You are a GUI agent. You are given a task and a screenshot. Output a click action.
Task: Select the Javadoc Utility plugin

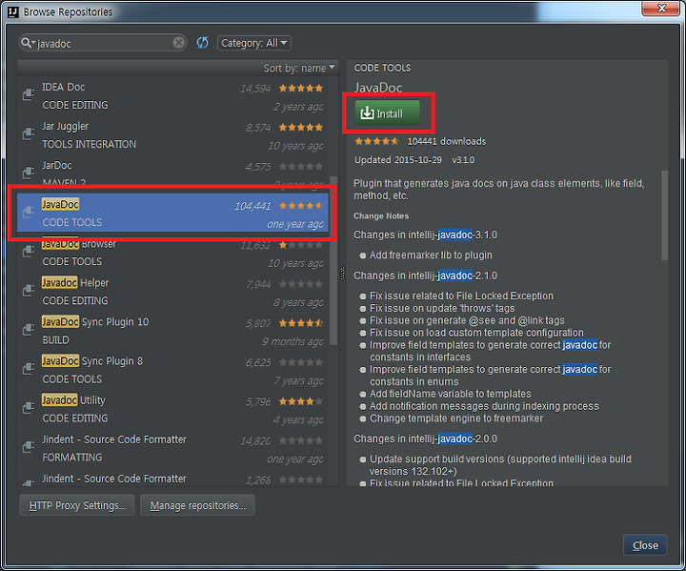173,409
